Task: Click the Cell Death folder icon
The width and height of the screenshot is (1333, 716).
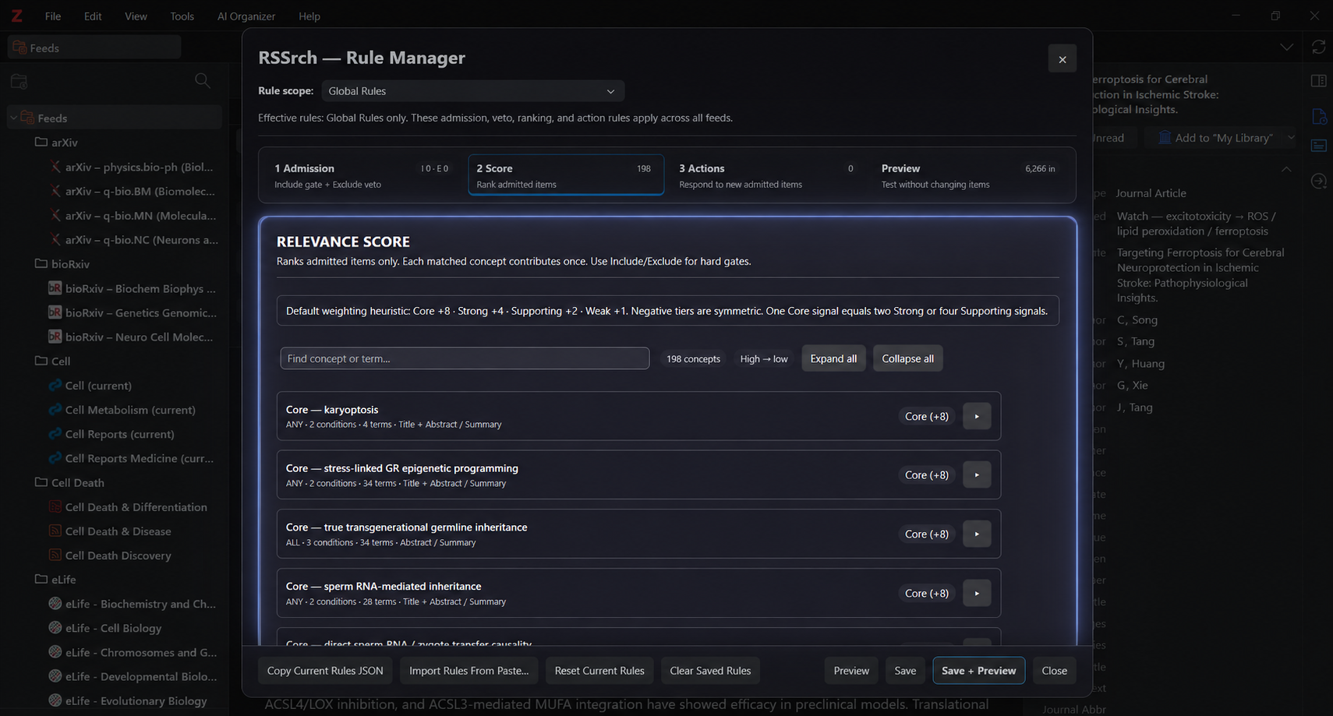Action: [x=41, y=482]
